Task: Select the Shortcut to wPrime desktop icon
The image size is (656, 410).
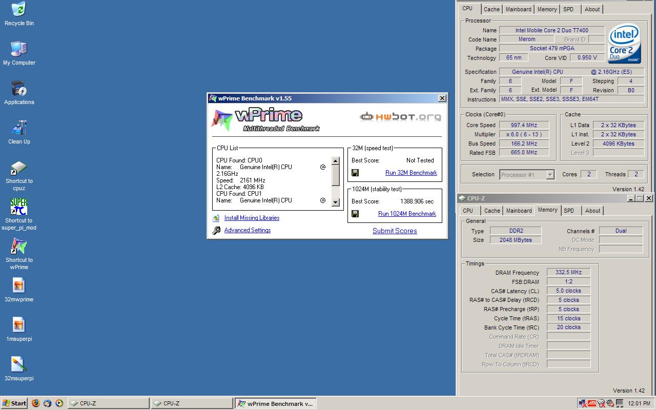Action: point(19,246)
